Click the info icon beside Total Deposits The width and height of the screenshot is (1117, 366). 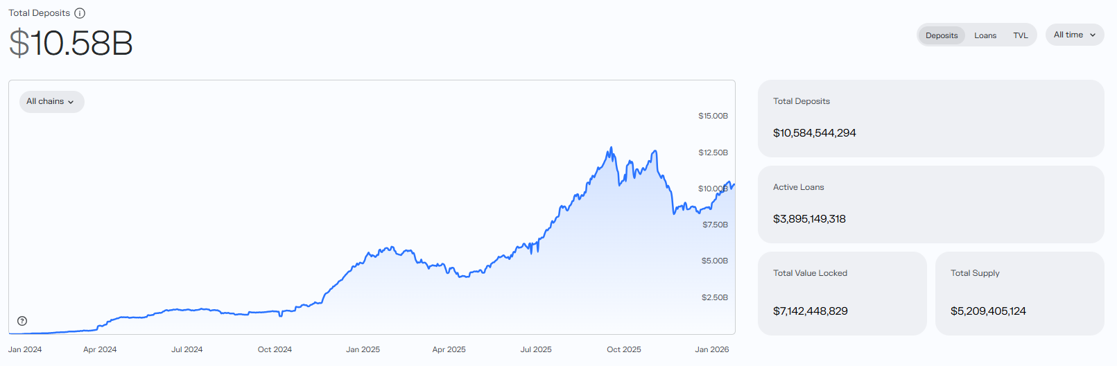(80, 13)
